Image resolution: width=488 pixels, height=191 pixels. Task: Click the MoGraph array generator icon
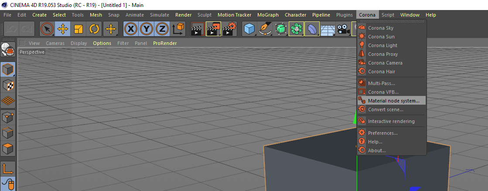(x=296, y=29)
